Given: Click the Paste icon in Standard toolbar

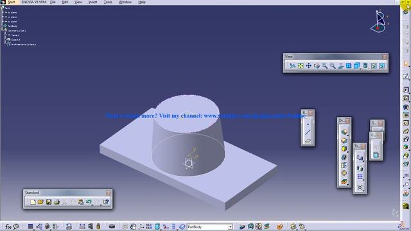Looking at the screenshot, I should [x=80, y=202].
